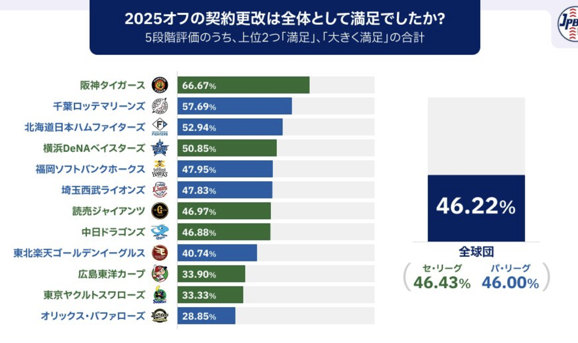This screenshot has width=578, height=343.
Task: Click the Seibu Lions logo icon
Action: point(159,190)
